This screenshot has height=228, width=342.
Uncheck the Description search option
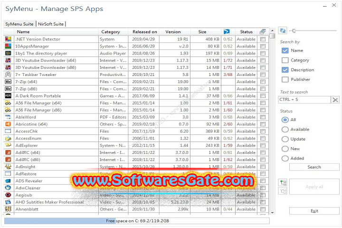285,70
